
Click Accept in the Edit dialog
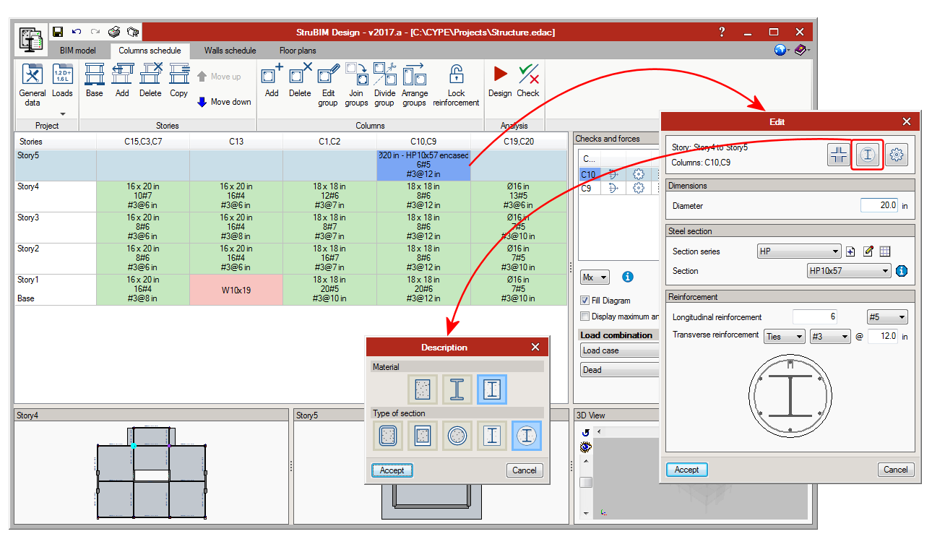coord(686,470)
